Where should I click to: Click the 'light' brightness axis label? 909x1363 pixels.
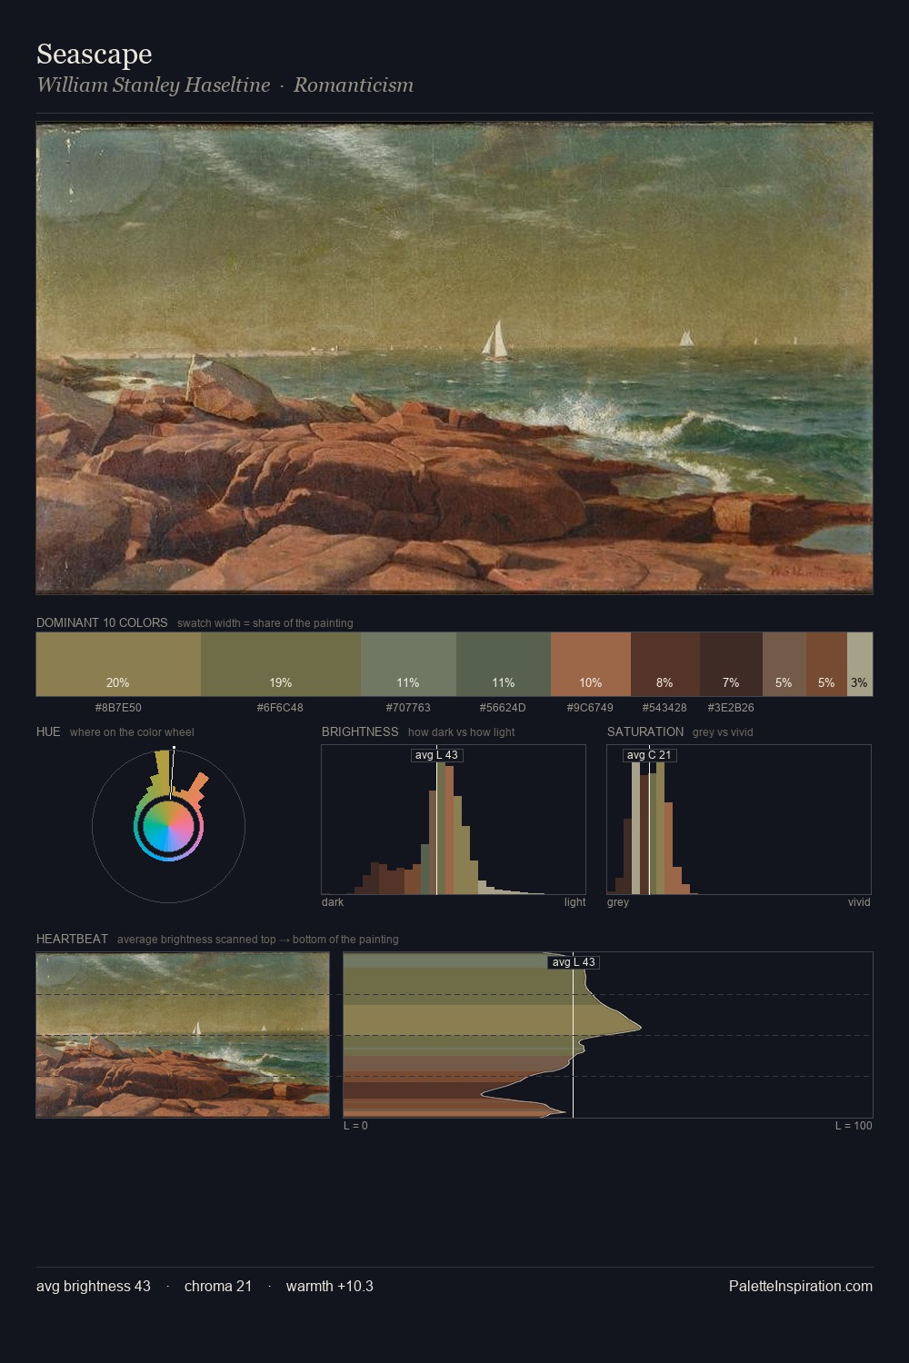(575, 902)
